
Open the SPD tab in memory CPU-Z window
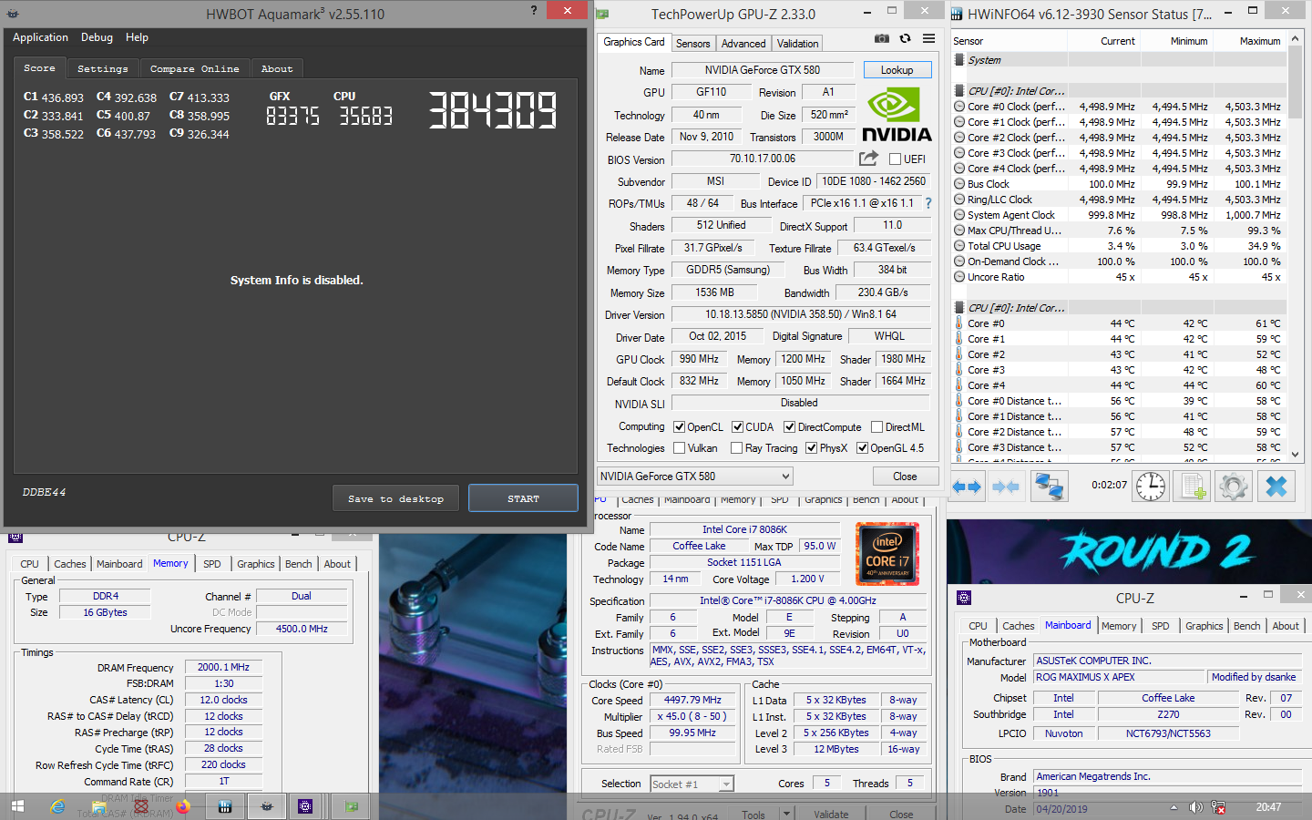[x=211, y=564]
